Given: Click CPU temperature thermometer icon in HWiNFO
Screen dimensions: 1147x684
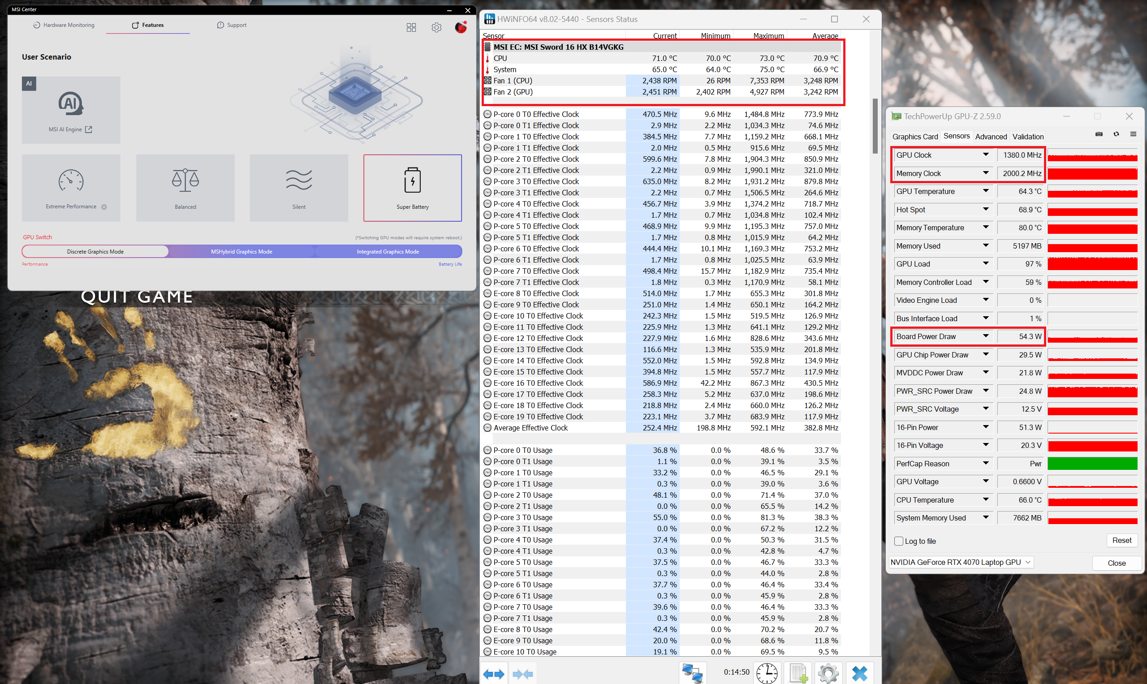Looking at the screenshot, I should (487, 59).
